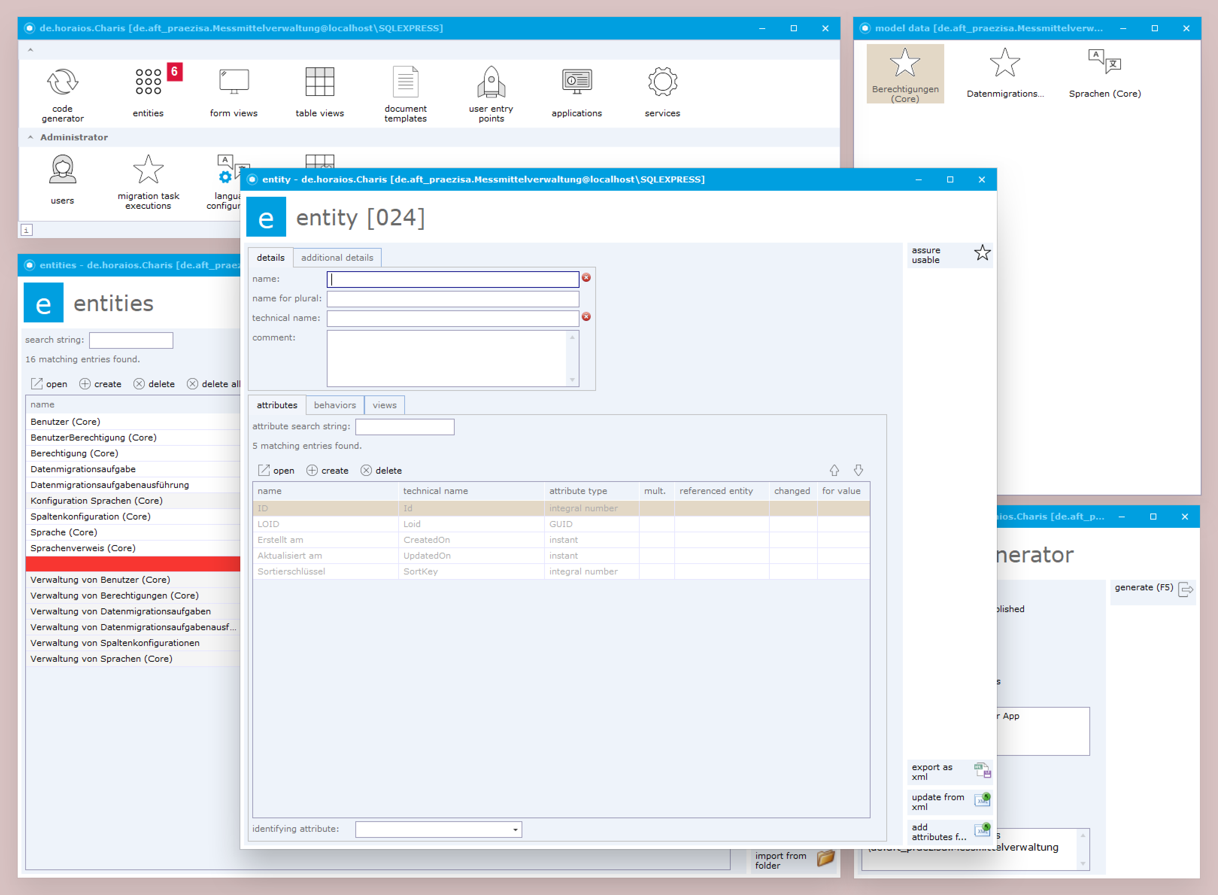Switch to views tab
This screenshot has height=895, width=1218.
(x=385, y=405)
